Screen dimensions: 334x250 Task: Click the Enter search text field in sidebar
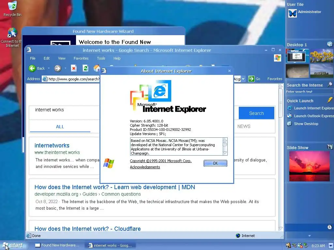[309, 91]
